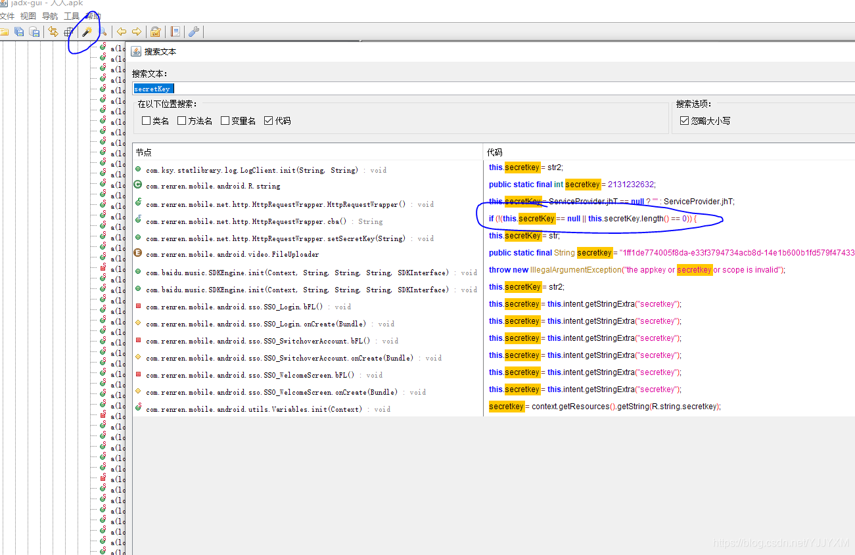The height and width of the screenshot is (555, 855).
Task: Toggle the flatten packages grid icon
Action: pyautogui.click(x=68, y=32)
